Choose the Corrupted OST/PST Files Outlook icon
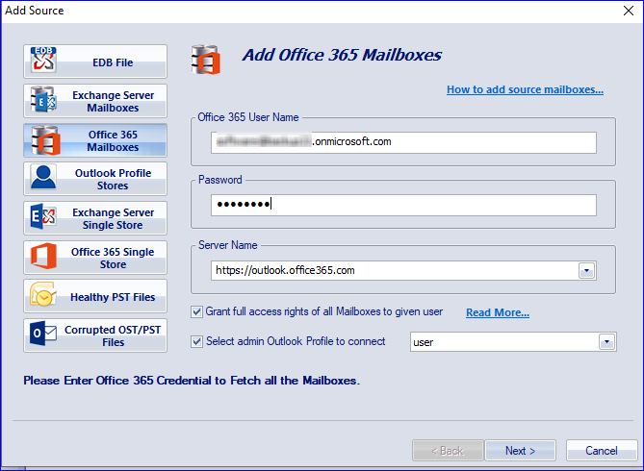 pyautogui.click(x=43, y=333)
